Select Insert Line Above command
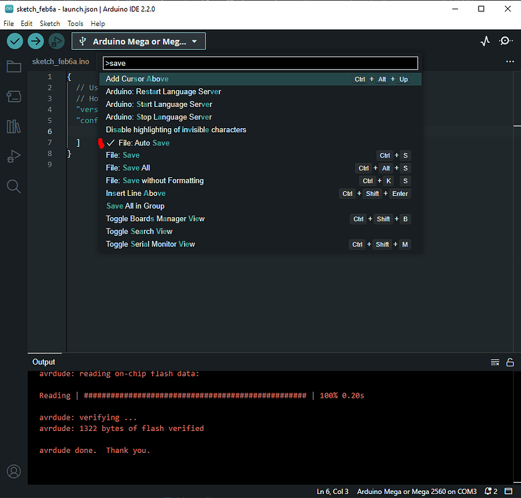The height and width of the screenshot is (498, 521). (260, 194)
